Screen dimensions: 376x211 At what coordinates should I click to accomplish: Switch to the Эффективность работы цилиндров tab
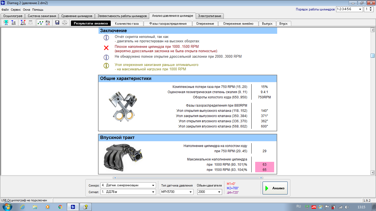(122, 16)
